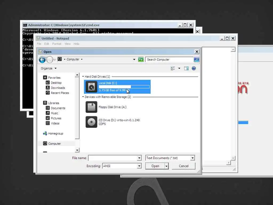Expand the arrow left of Computer in the address bar

[x=65, y=60]
